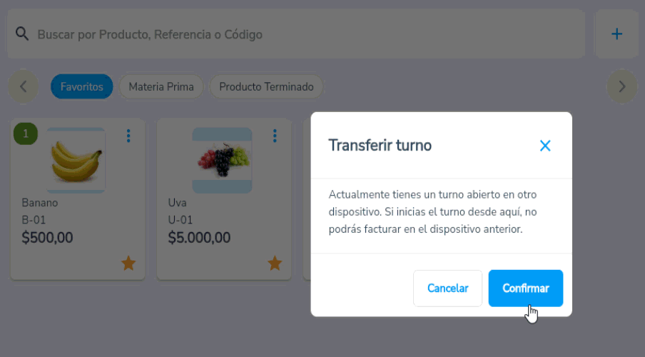645x357 pixels.
Task: Open Uva three-dot options menu
Action: click(275, 136)
